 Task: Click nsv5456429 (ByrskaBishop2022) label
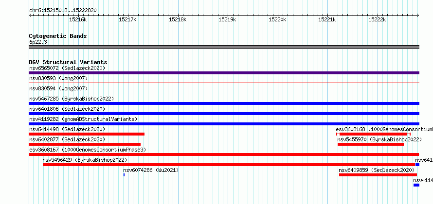[x=85, y=160]
